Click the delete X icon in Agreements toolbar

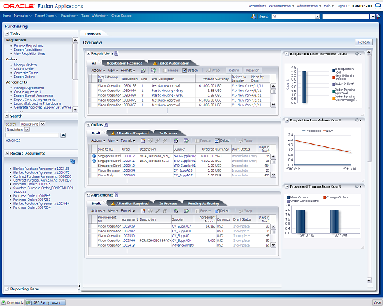(x=165, y=211)
